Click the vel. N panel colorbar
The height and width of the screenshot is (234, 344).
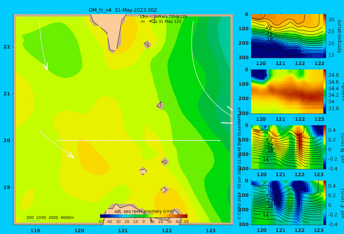tap(325, 147)
